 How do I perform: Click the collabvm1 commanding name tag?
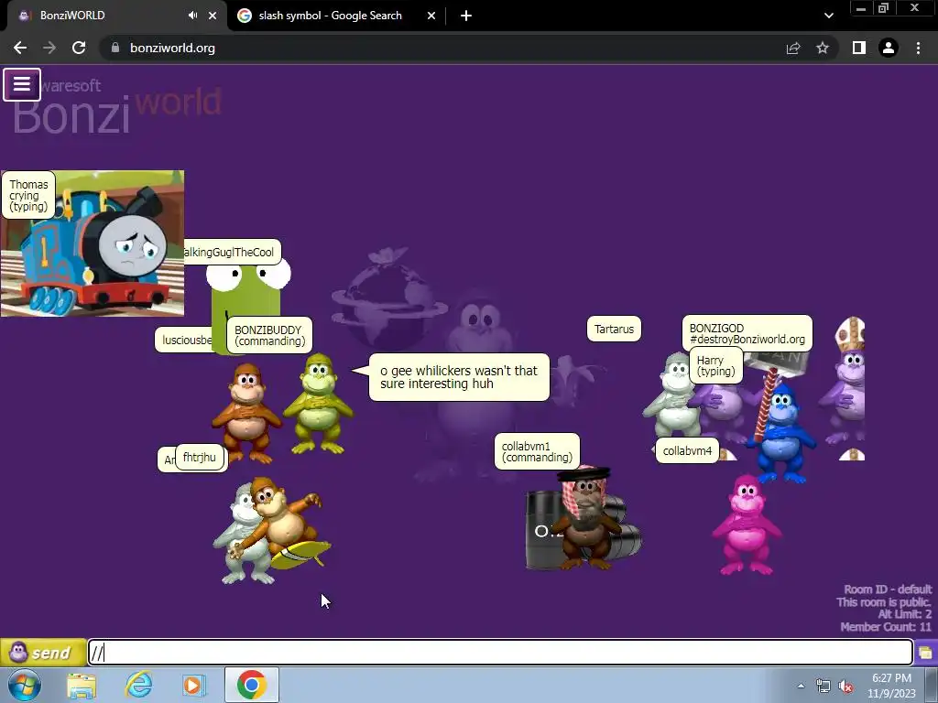coord(537,451)
